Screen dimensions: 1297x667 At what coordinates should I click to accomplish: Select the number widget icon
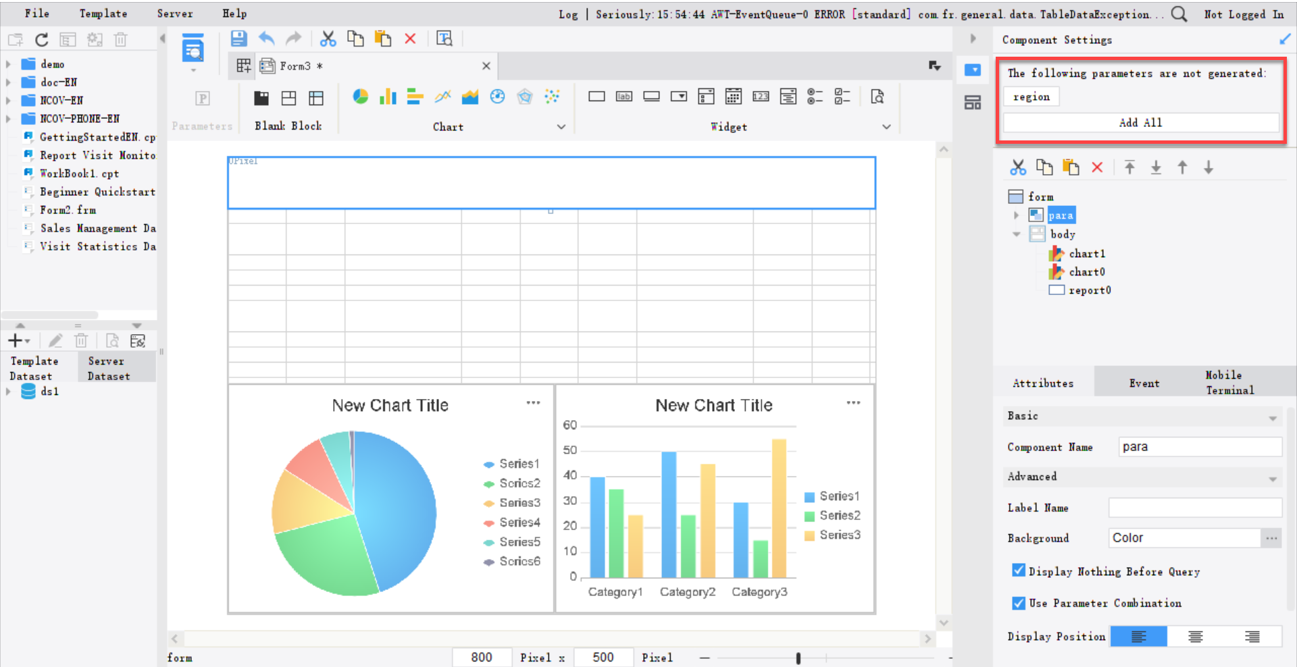point(761,97)
